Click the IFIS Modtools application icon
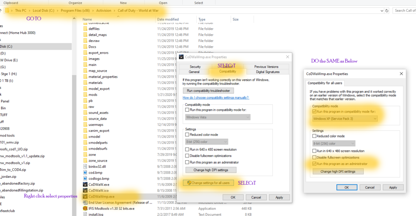 pos(85,209)
